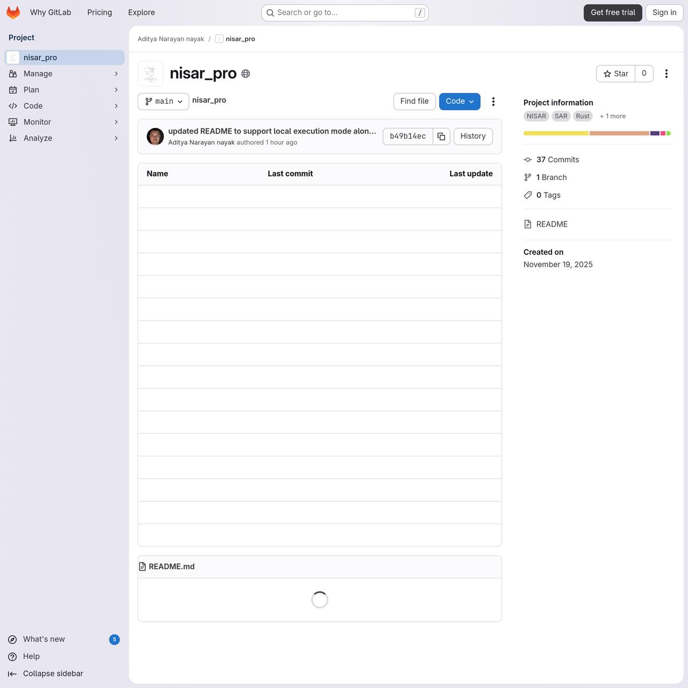688x688 pixels.
Task: Click the What's new badge 5
Action: (x=115, y=639)
